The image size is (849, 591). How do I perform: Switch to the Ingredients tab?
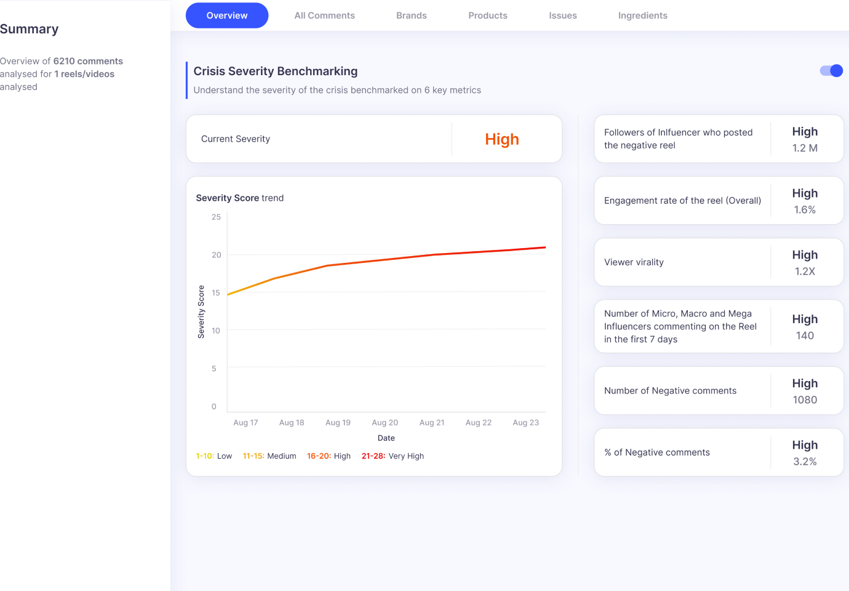(x=642, y=15)
